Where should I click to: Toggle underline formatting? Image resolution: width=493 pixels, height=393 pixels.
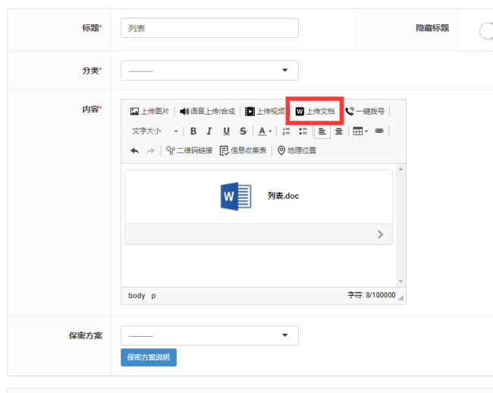tap(226, 131)
